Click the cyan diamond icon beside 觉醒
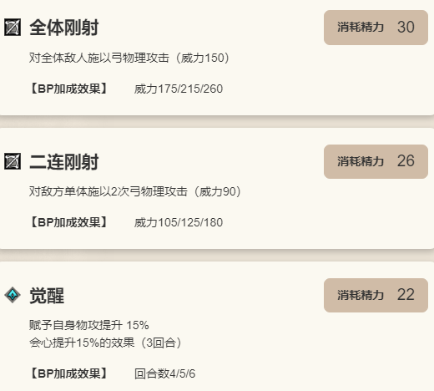 point(13,295)
